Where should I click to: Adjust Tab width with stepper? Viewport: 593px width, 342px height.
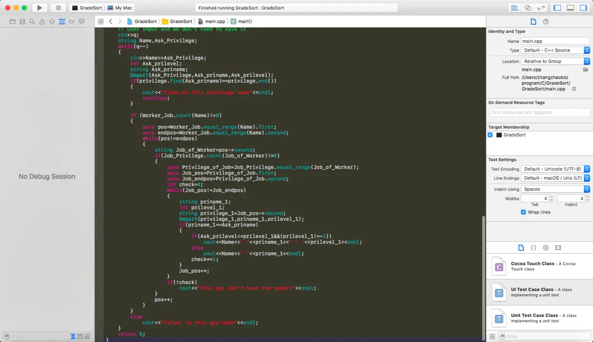551,198
